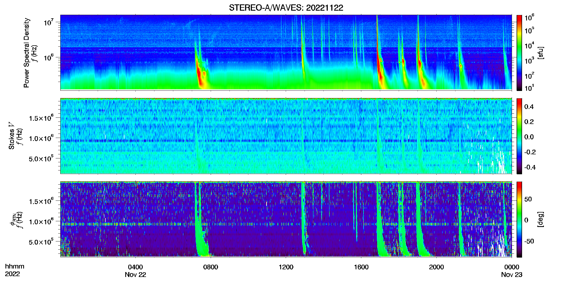
Task: Click the 1600 time axis label
Action: pyautogui.click(x=361, y=267)
